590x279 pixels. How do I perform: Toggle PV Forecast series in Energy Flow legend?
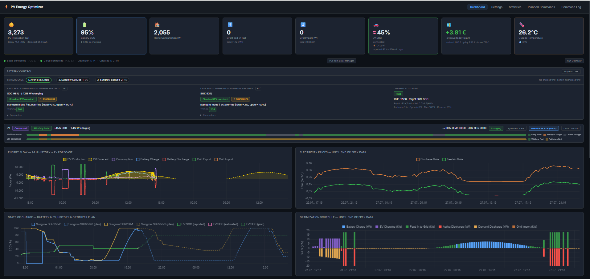click(98, 159)
